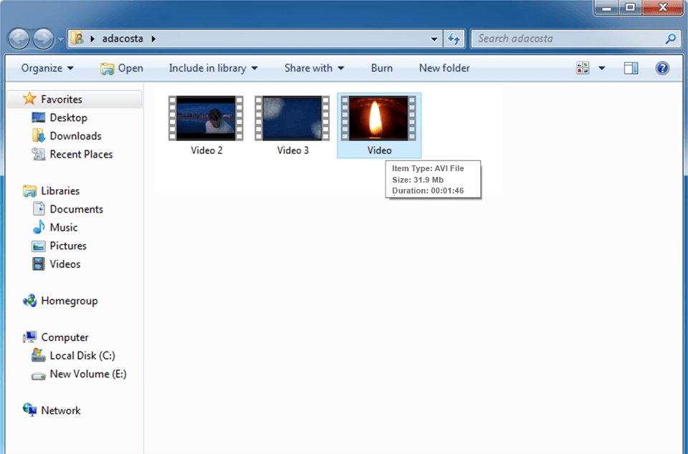Viewport: 688px width, 454px height.
Task: Open the recent pages dropdown arrow
Action: [x=60, y=39]
